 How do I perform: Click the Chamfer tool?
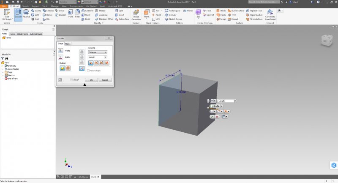[x=87, y=11]
